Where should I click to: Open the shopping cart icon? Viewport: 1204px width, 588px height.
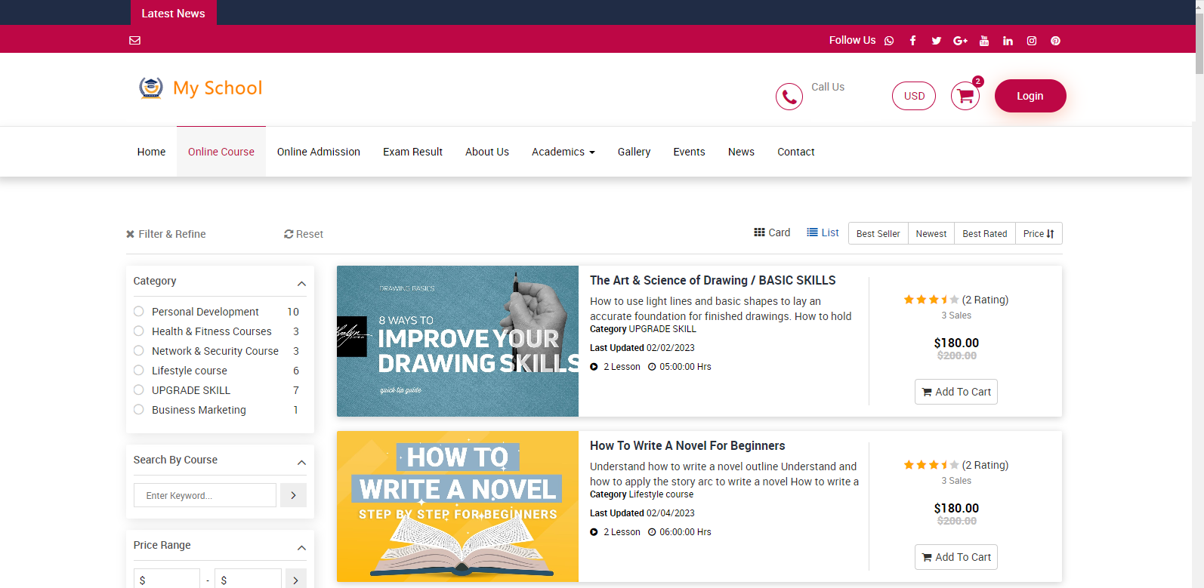965,96
